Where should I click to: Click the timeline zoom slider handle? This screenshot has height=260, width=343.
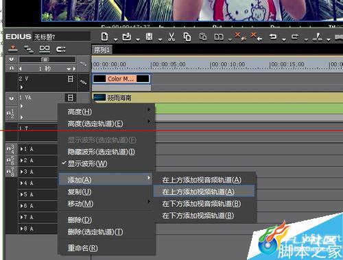click(45, 60)
